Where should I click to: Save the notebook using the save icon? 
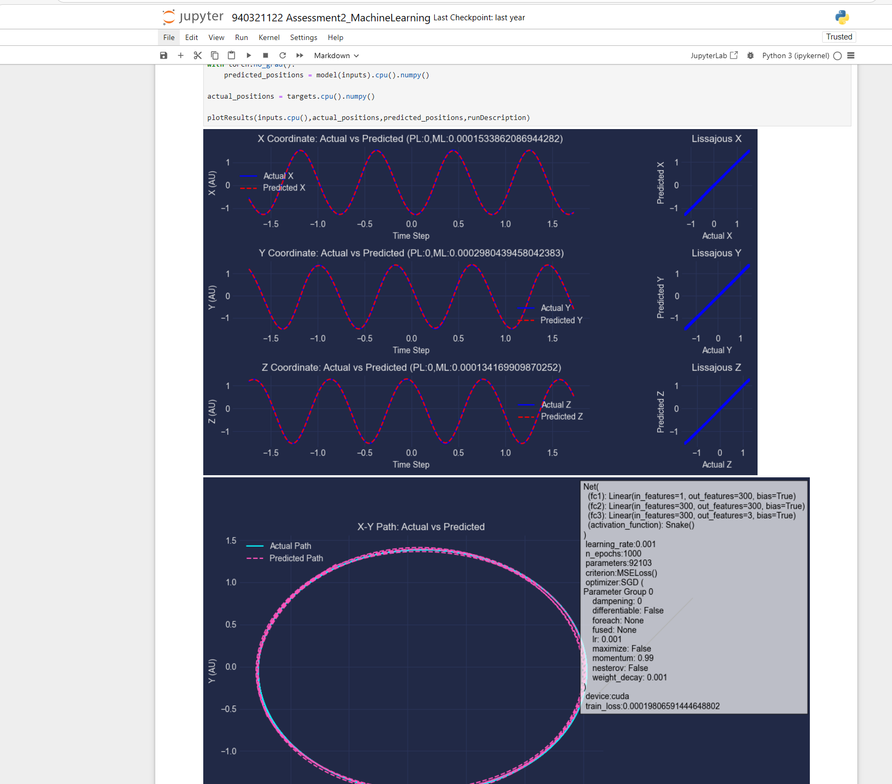coord(164,55)
